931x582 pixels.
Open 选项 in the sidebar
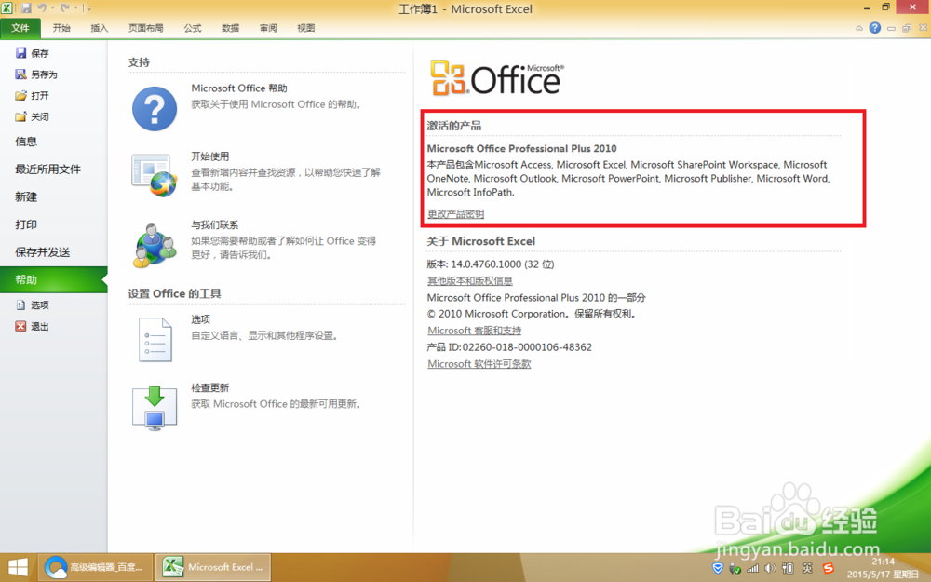[33, 305]
